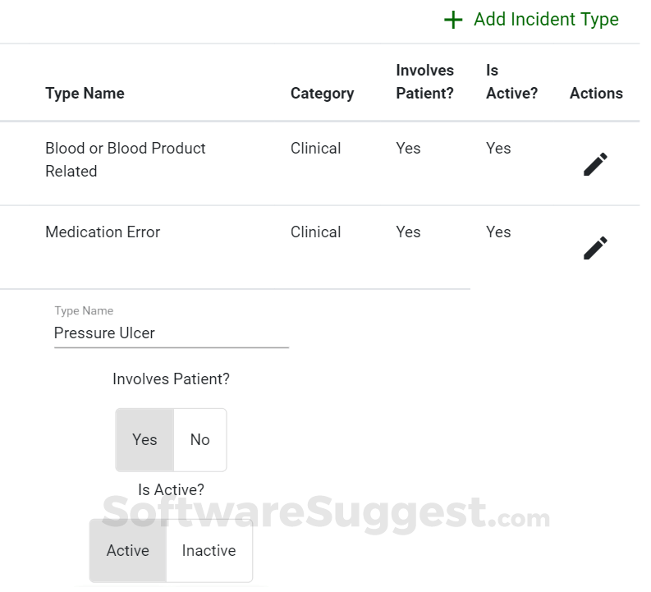Screen dimensions: 651x592
Task: Click the Clinical category in the Medication Error row
Action: click(x=315, y=232)
